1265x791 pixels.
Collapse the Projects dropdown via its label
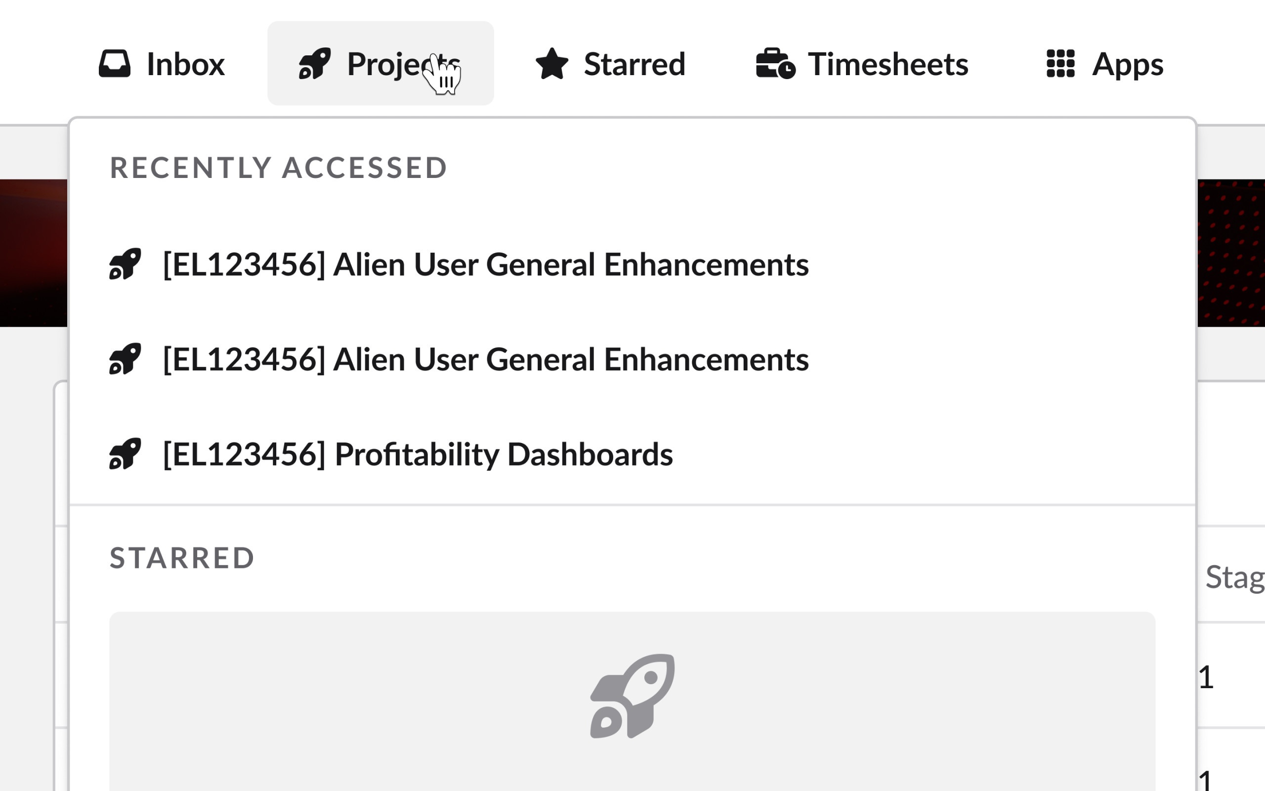pos(404,64)
